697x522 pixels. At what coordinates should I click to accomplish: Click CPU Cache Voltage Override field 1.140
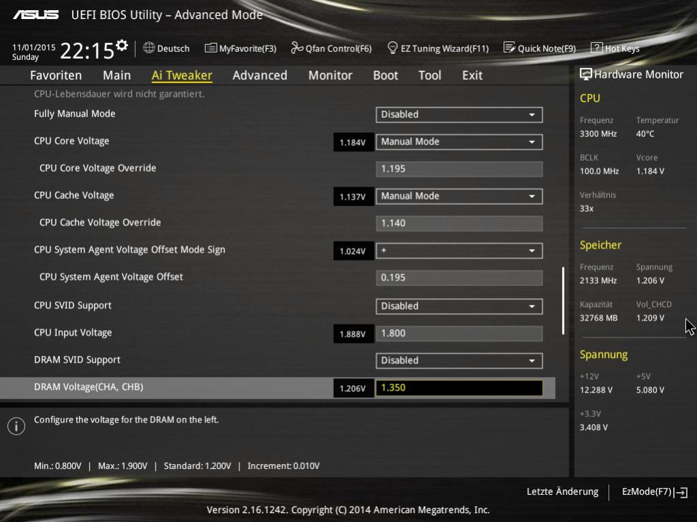point(459,223)
